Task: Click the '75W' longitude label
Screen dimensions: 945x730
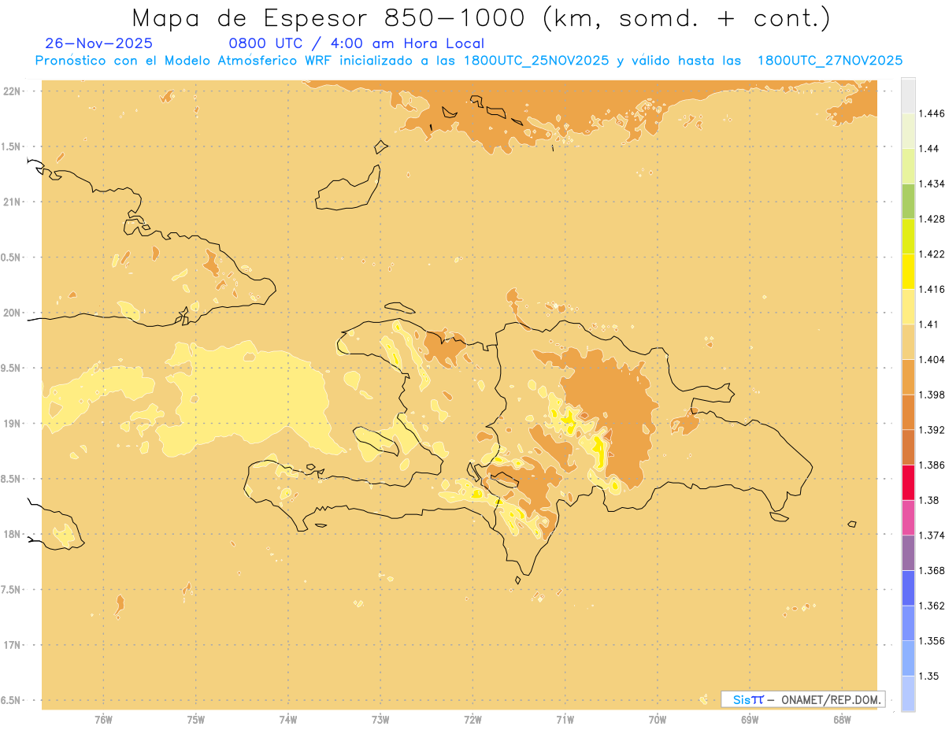Action: click(x=196, y=720)
